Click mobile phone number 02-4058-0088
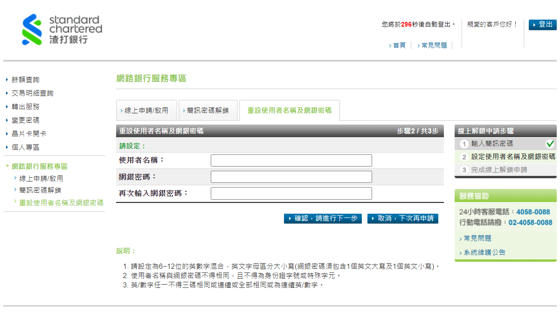The image size is (560, 314). [x=531, y=223]
